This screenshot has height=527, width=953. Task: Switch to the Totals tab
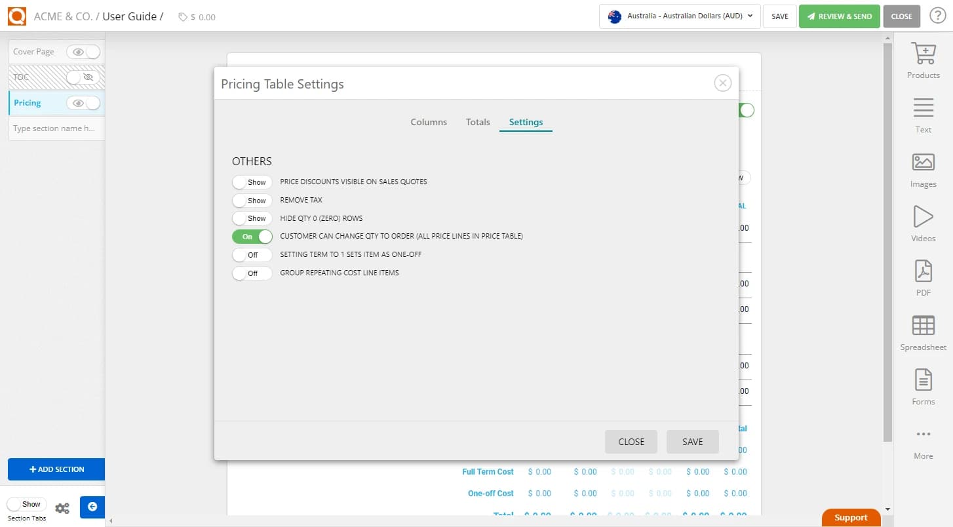[x=478, y=122]
